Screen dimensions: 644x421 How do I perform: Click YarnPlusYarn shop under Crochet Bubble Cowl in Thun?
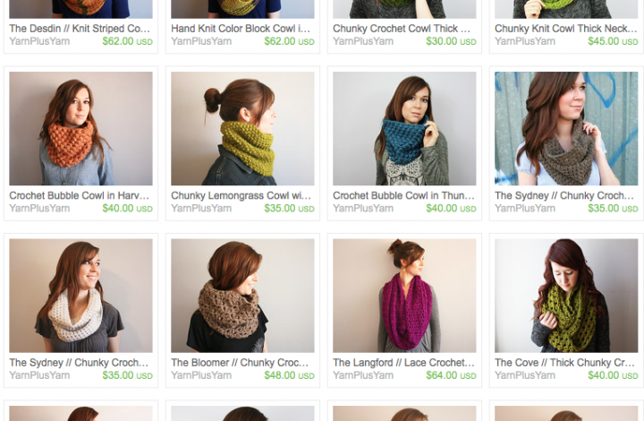(363, 209)
